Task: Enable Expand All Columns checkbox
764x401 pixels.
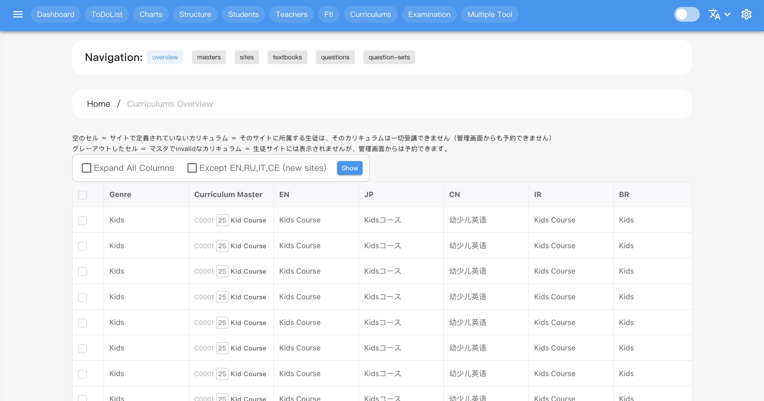Action: (86, 168)
